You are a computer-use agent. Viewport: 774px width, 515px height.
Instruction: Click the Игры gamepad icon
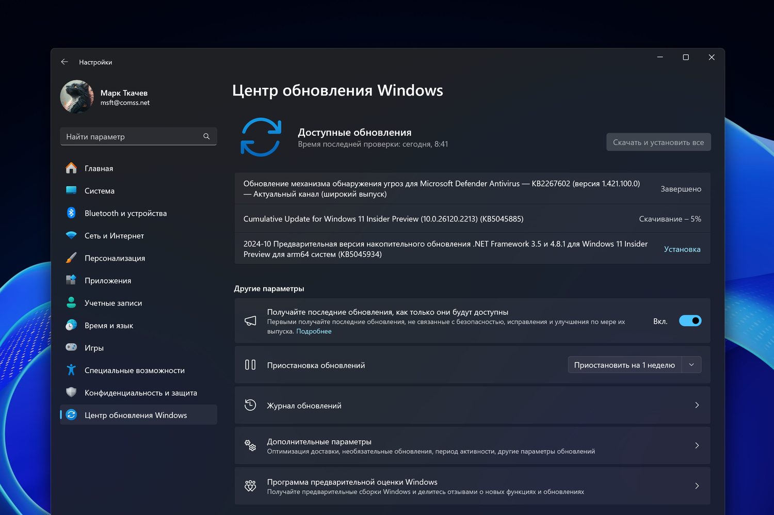coord(71,348)
